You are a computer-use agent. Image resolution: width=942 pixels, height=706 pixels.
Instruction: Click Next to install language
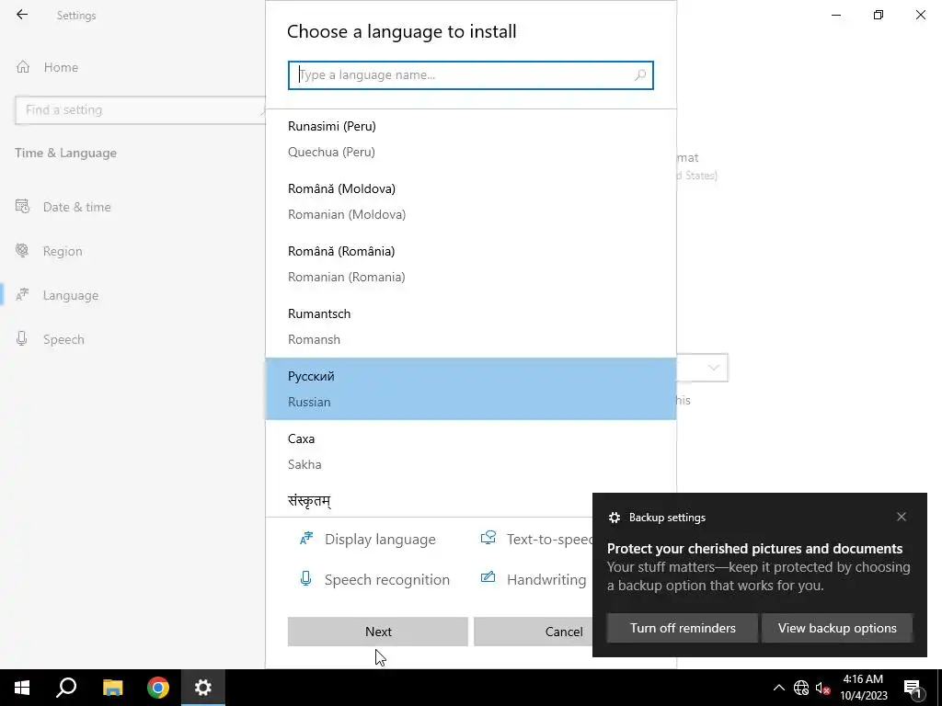coord(378,632)
